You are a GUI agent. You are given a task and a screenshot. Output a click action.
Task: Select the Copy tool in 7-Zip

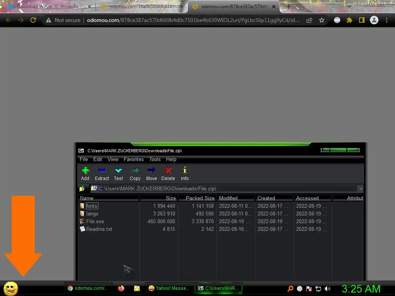coord(135,174)
